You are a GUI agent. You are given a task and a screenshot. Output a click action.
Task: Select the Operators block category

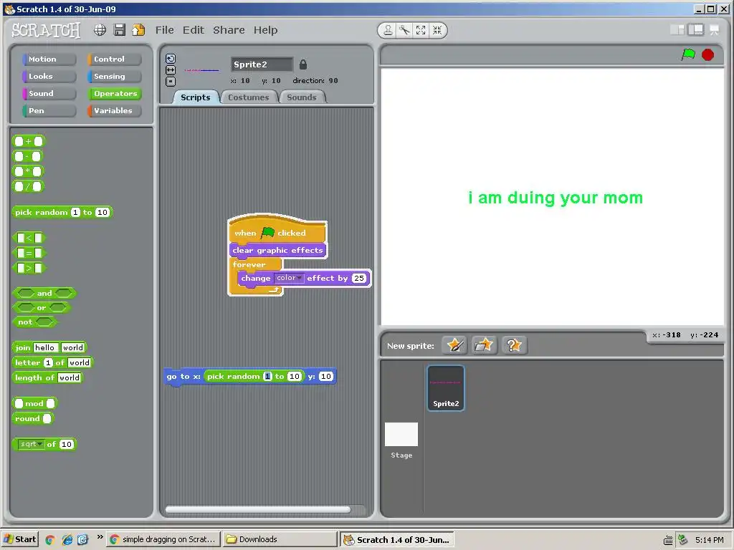[114, 94]
